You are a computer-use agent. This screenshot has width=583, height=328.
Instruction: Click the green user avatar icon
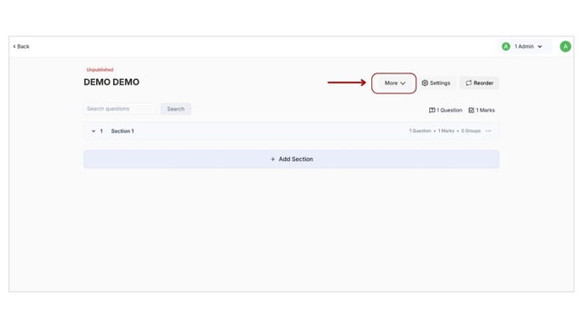pos(565,46)
